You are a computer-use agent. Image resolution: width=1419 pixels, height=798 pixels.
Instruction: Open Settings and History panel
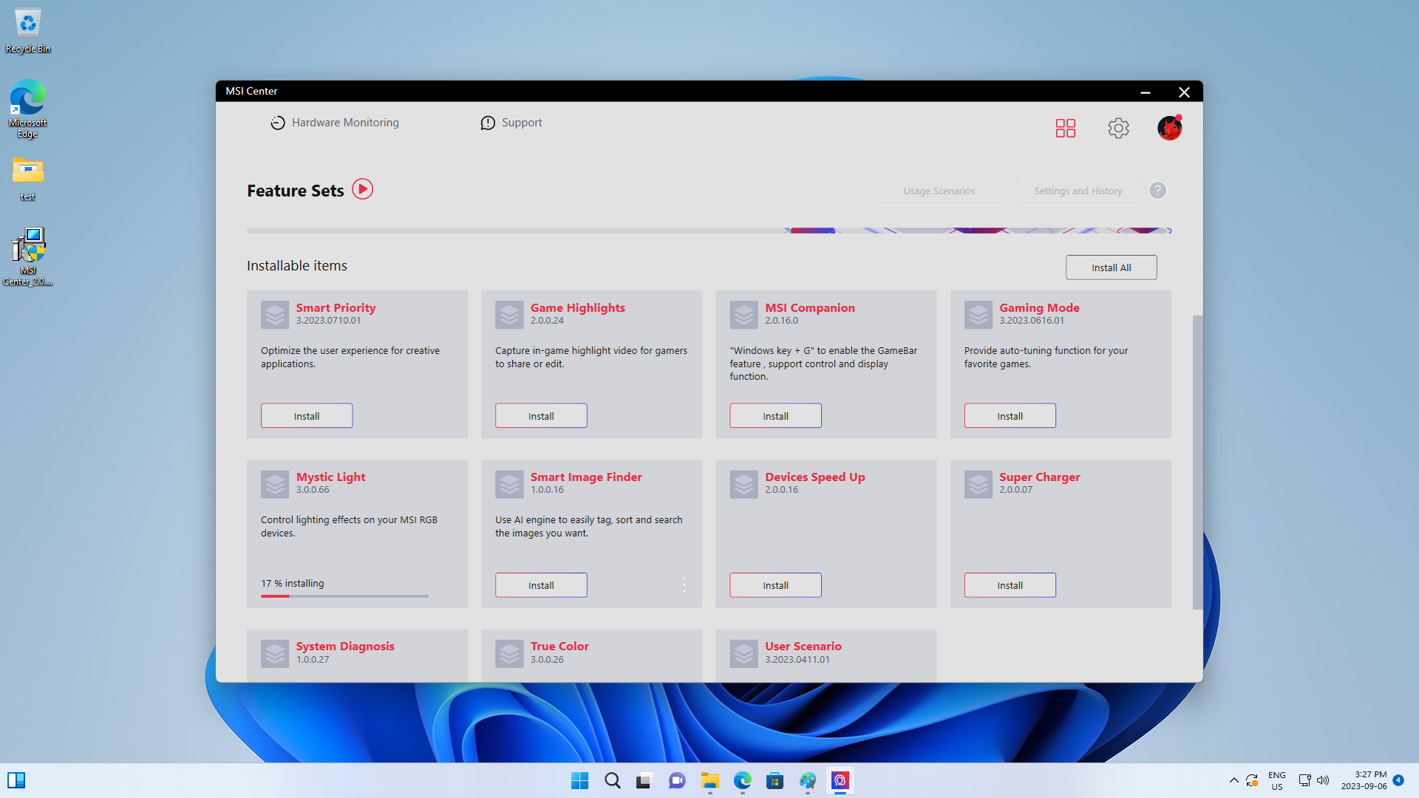click(1077, 190)
